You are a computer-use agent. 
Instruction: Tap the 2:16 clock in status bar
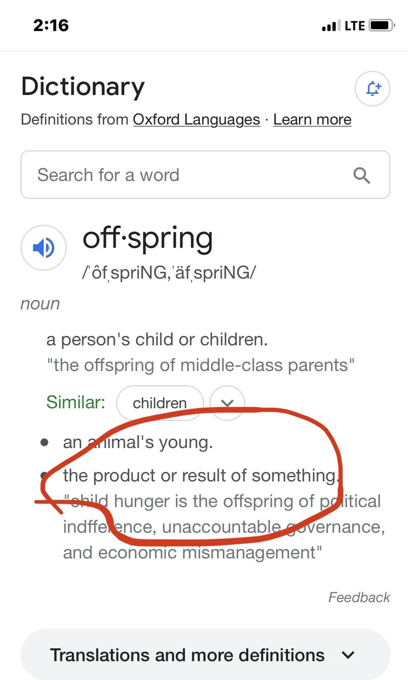coord(51,25)
